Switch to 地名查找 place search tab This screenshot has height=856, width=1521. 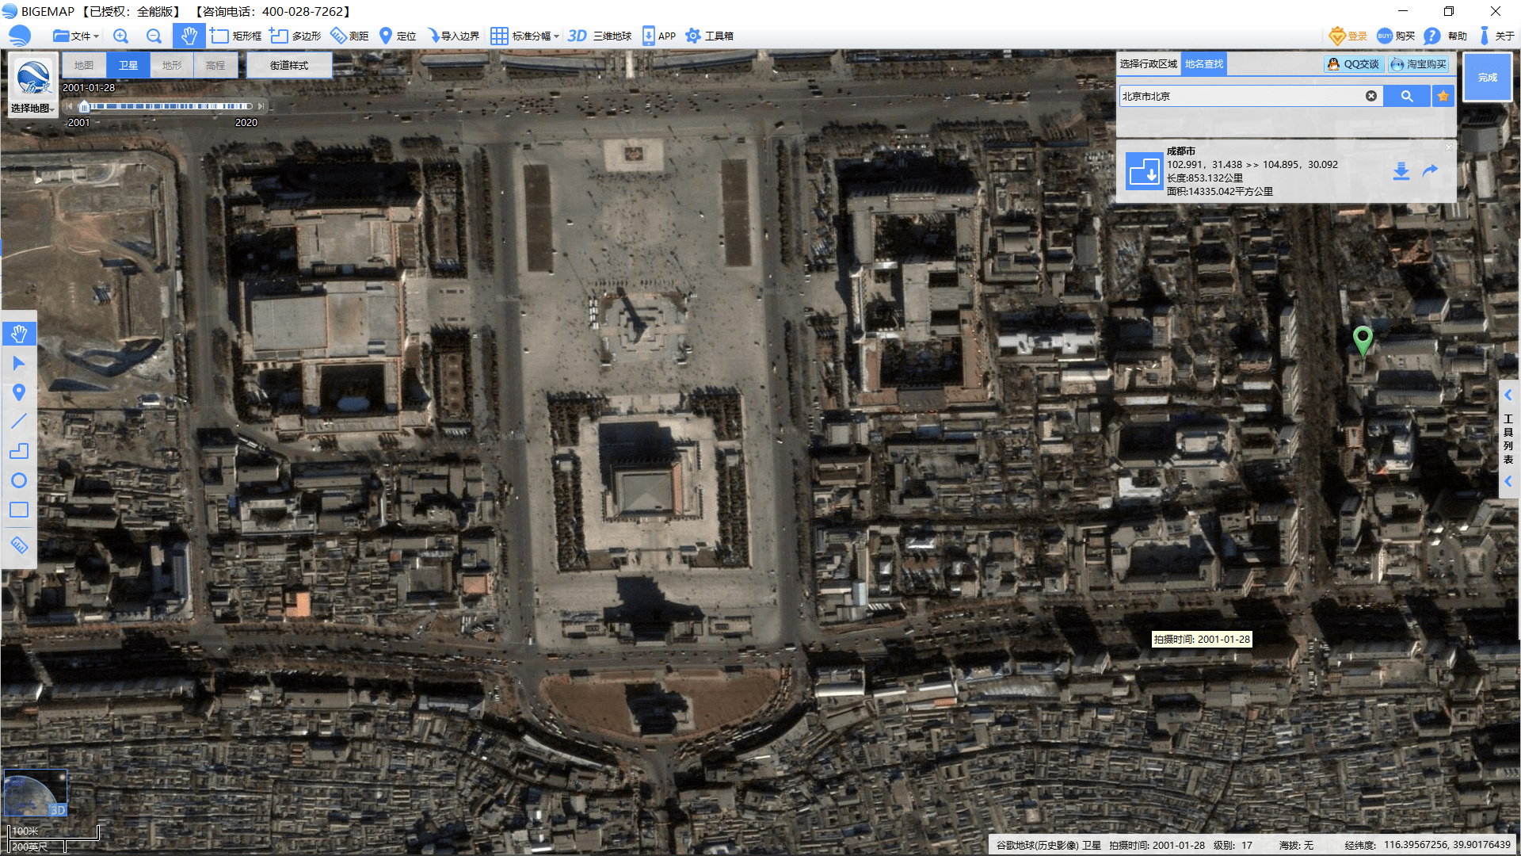point(1204,64)
